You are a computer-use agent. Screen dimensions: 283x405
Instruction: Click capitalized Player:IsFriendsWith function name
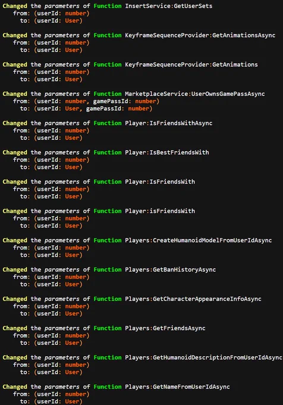[160, 182]
